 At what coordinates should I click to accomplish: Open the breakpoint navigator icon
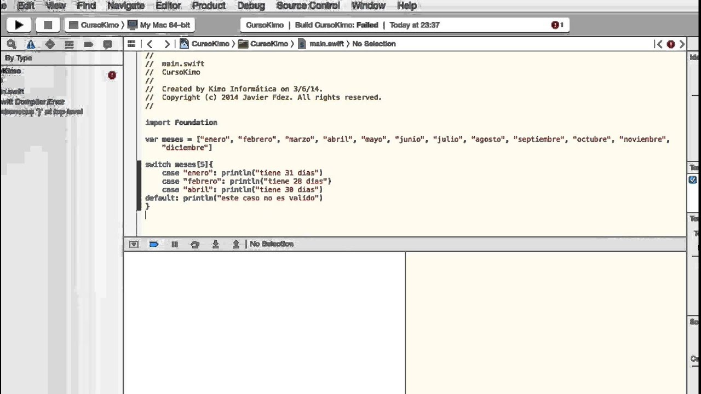point(88,44)
